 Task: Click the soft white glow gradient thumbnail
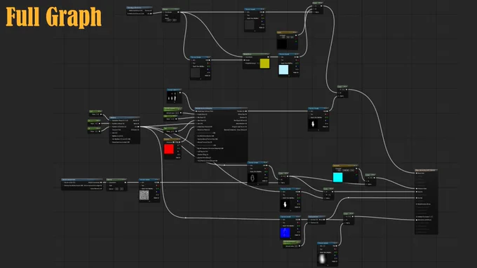pyautogui.click(x=322, y=259)
